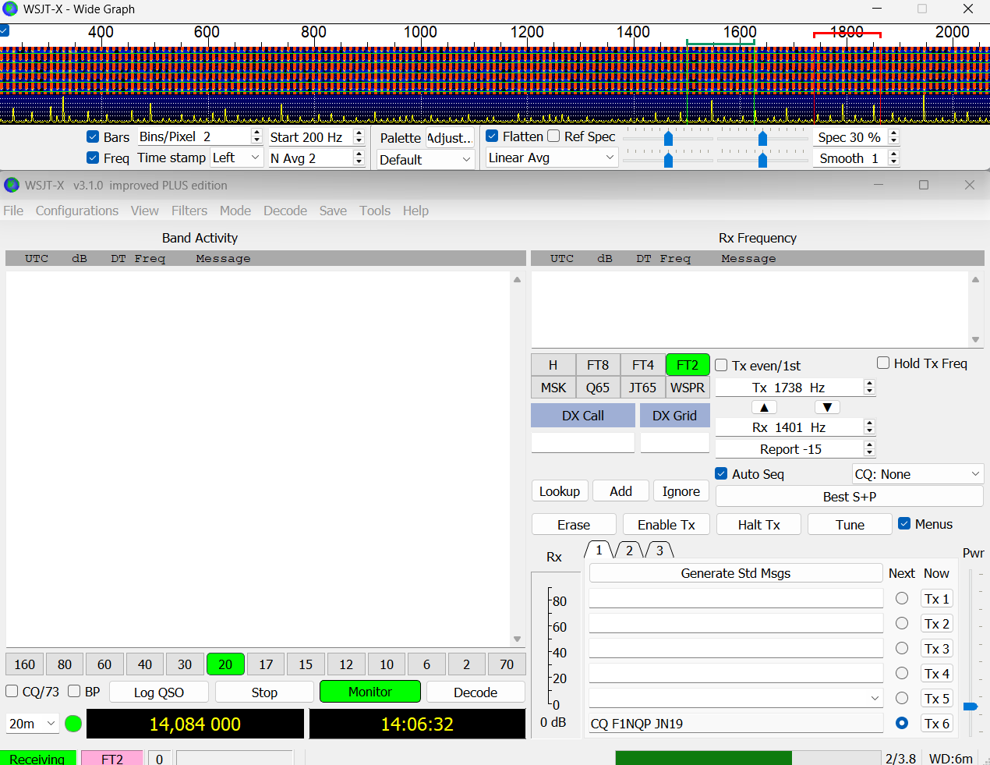Click the Pwr slider handle

971,707
